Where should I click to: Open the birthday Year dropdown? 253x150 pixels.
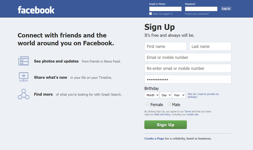(179, 95)
